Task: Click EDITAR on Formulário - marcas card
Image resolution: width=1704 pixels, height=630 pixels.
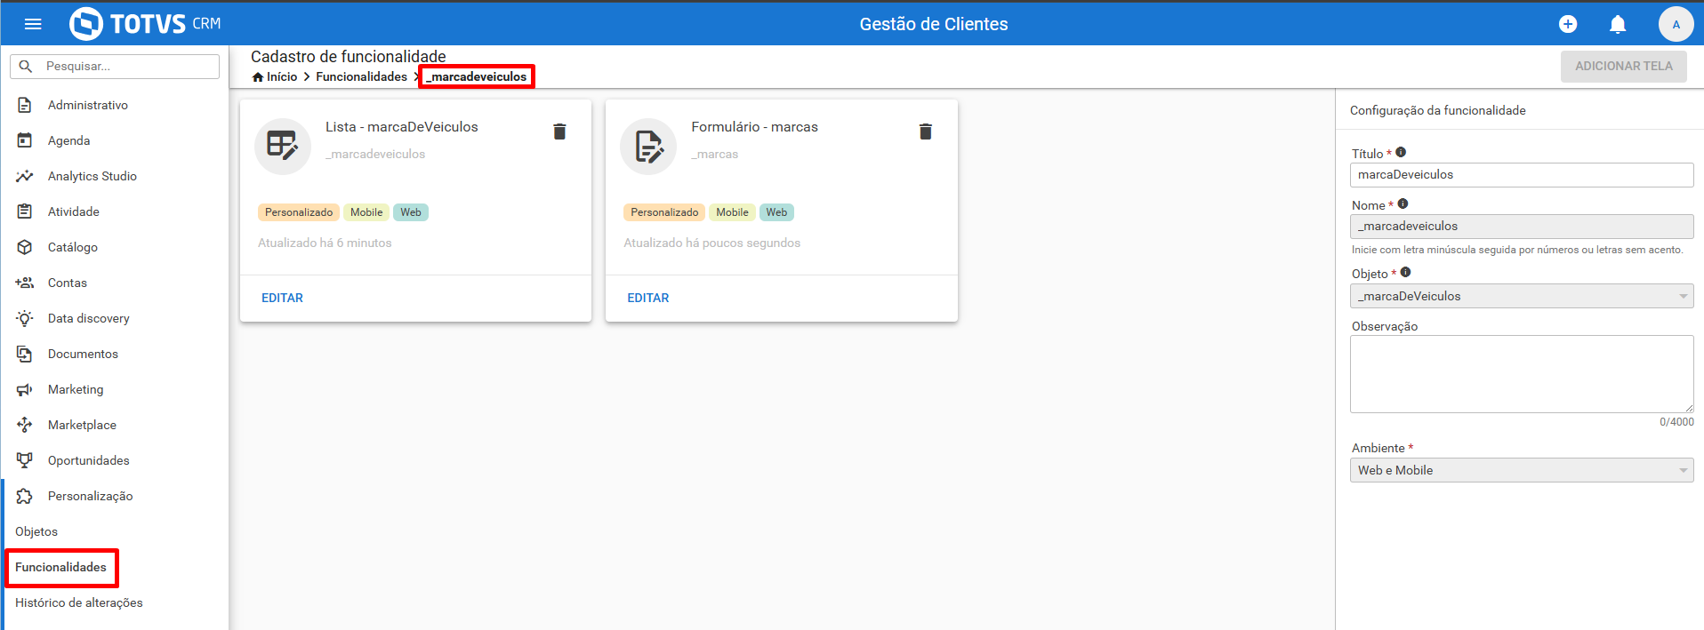Action: pos(648,298)
